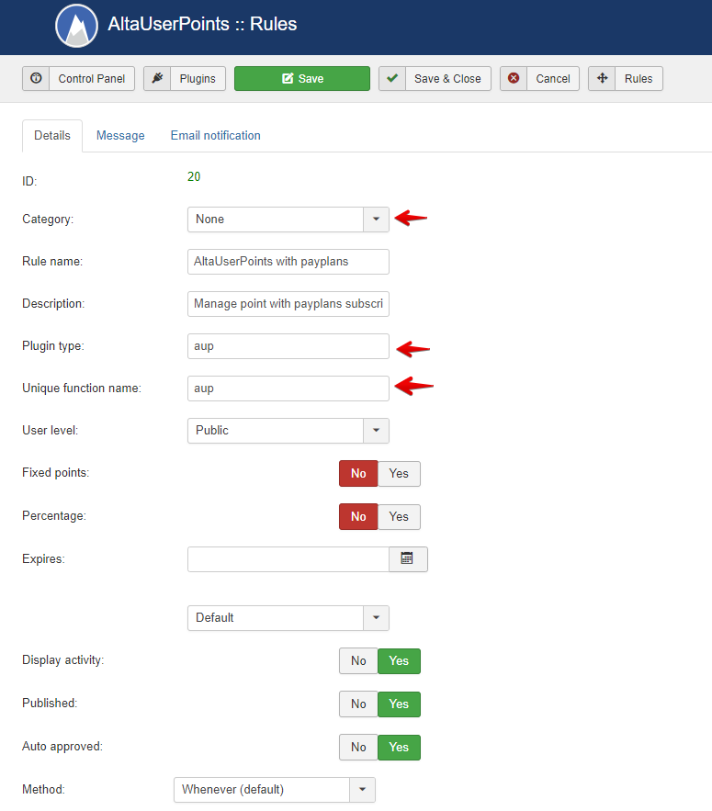Screen dimensions: 712x811
Task: Set Published to Yes
Action: pyautogui.click(x=399, y=704)
